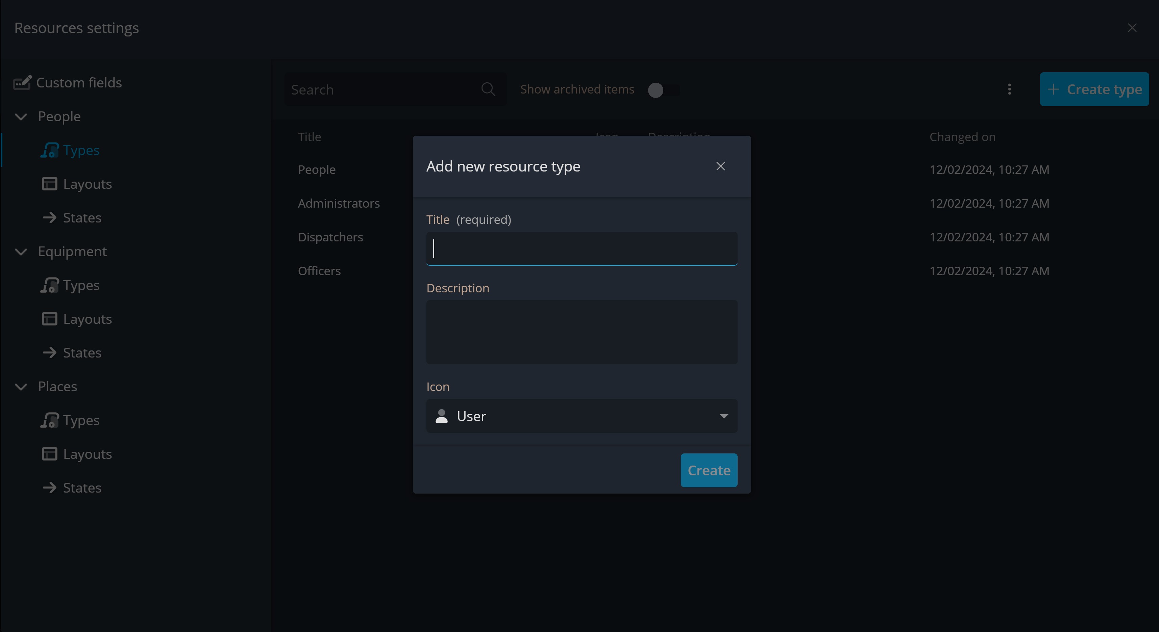Click the People Types icon in sidebar
The image size is (1159, 632).
[49, 150]
